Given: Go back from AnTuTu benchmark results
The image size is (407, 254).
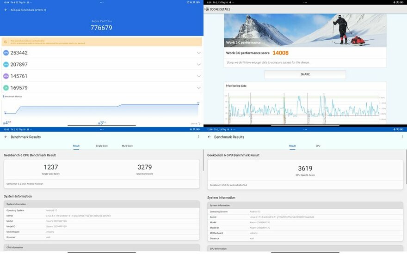Looking at the screenshot, I should point(6,10).
